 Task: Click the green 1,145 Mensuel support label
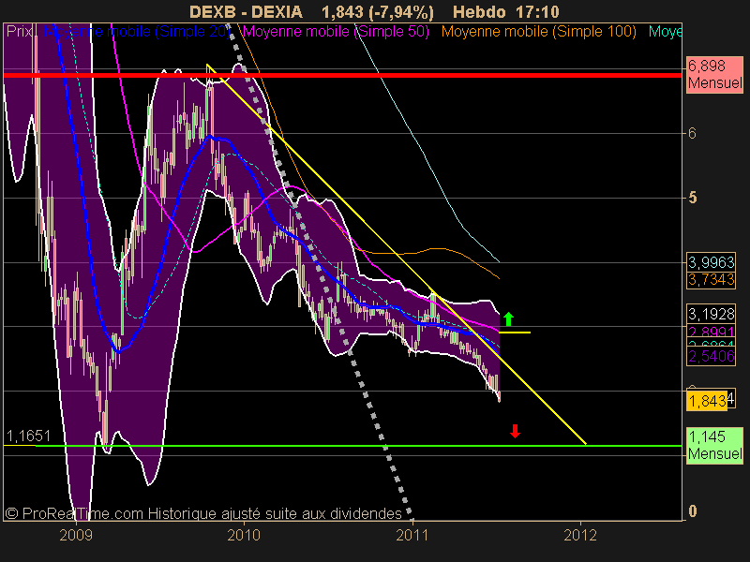click(x=714, y=445)
